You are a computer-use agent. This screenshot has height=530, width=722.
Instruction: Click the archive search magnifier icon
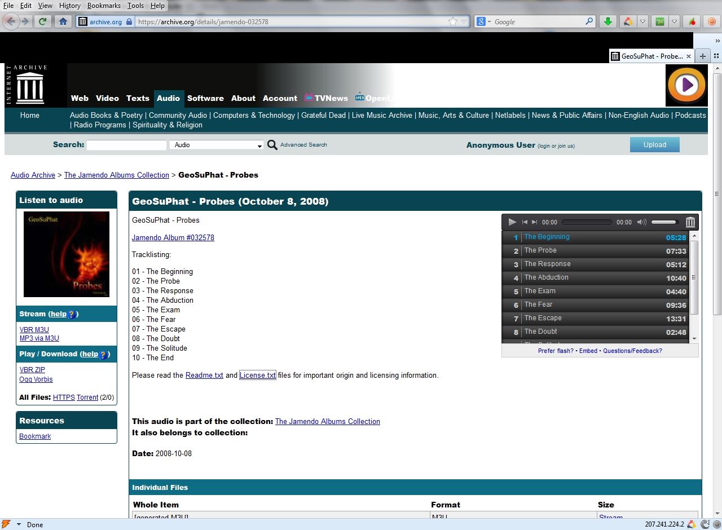pos(272,145)
